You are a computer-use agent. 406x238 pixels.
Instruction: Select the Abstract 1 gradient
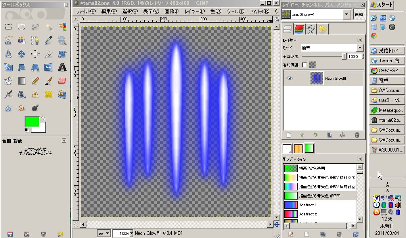(320, 205)
